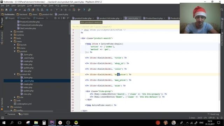Open the Event Log

[x=213, y=114]
